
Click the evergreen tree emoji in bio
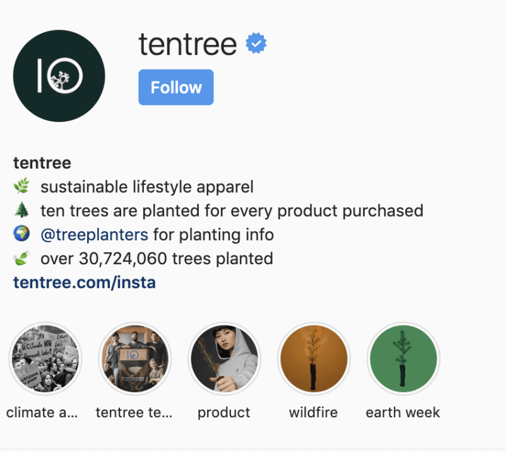coord(21,210)
